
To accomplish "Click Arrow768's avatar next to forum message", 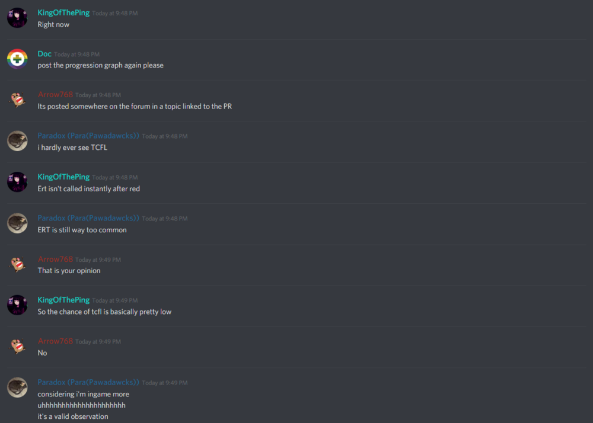I will pyautogui.click(x=17, y=100).
